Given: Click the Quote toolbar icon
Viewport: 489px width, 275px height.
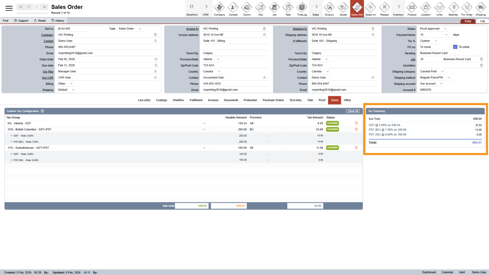Looking at the screenshot, I should pos(343,9).
